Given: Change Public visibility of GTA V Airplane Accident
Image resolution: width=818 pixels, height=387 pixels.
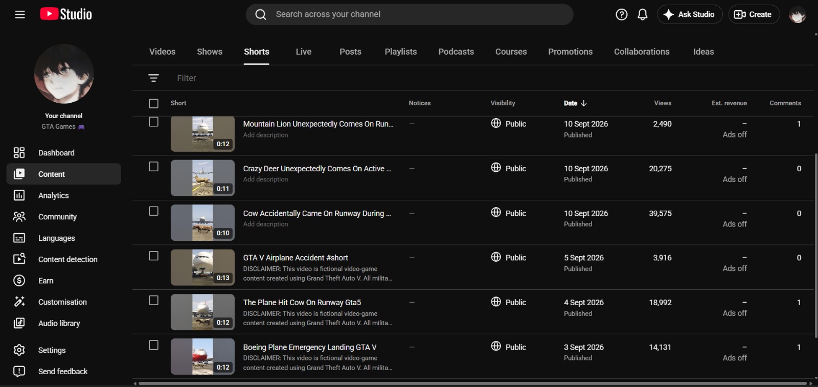Looking at the screenshot, I should (509, 258).
